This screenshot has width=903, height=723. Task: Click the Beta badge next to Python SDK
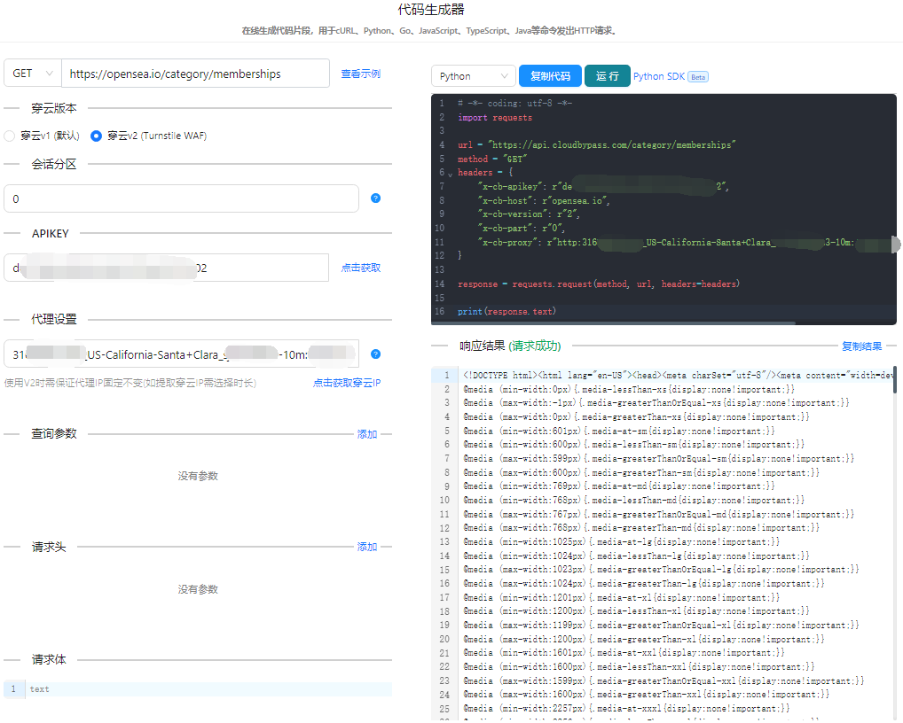(698, 77)
